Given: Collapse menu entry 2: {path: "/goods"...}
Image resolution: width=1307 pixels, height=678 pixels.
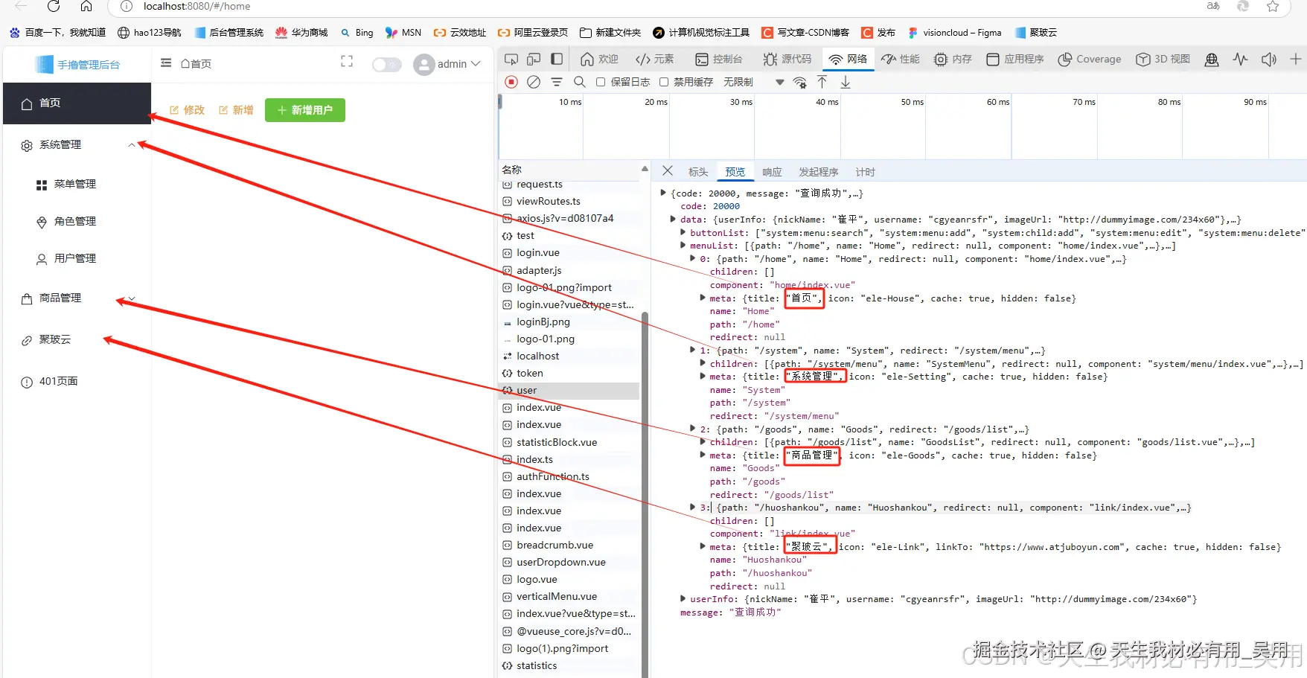Looking at the screenshot, I should coord(693,429).
